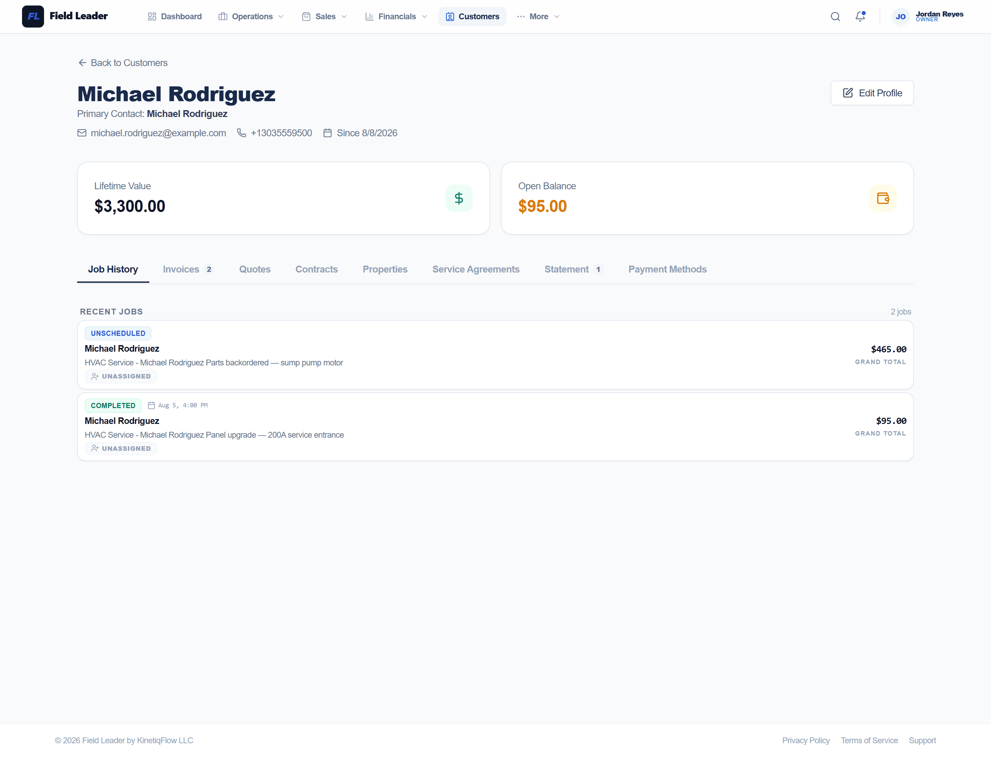Open the Privacy Policy link
Image resolution: width=991 pixels, height=757 pixels.
(806, 740)
